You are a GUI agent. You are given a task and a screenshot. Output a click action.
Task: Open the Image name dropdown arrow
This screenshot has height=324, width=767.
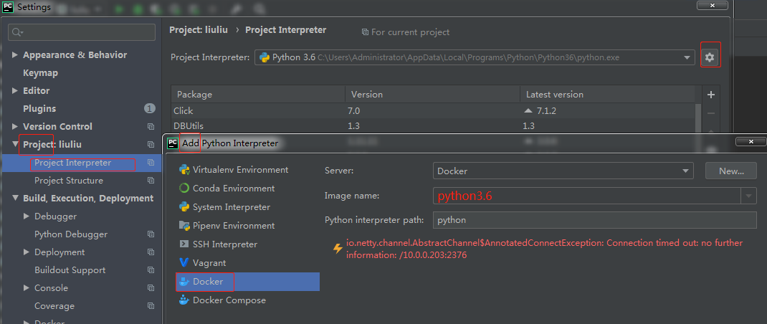[749, 196]
